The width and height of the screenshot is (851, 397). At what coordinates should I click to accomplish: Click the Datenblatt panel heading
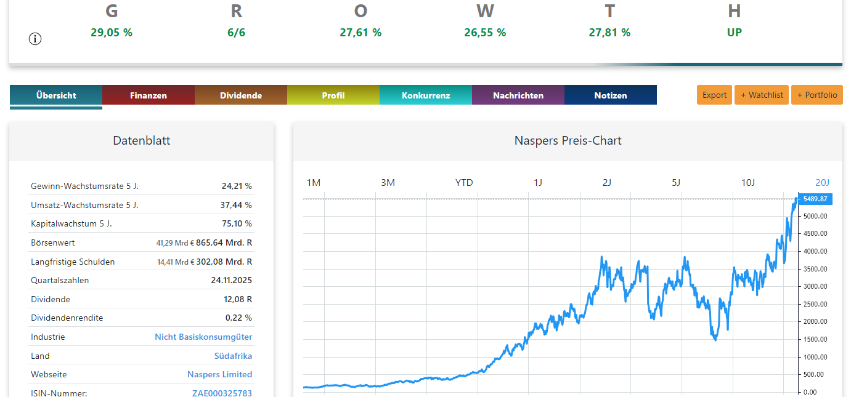tap(142, 140)
